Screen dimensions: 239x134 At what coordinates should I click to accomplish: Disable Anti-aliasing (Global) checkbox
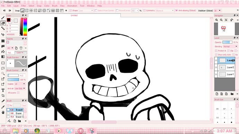coord(177,10)
